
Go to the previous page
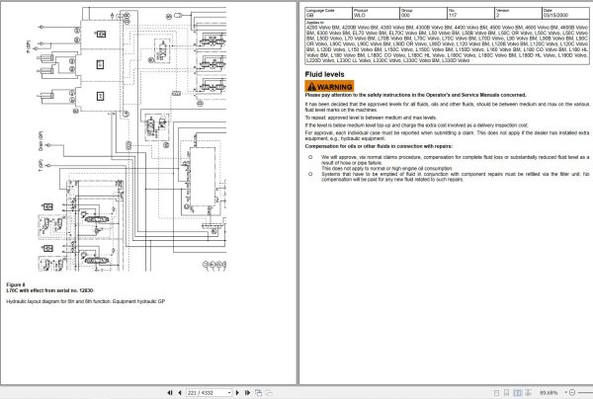click(180, 392)
